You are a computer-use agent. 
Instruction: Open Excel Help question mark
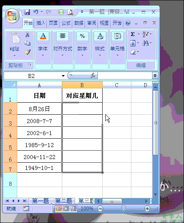[128, 23]
